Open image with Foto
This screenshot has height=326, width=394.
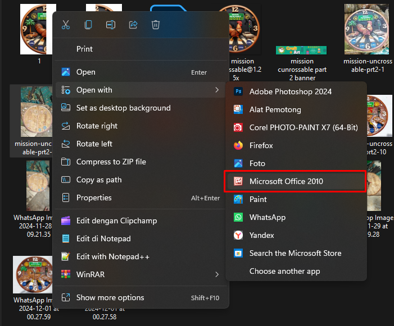coord(296,163)
